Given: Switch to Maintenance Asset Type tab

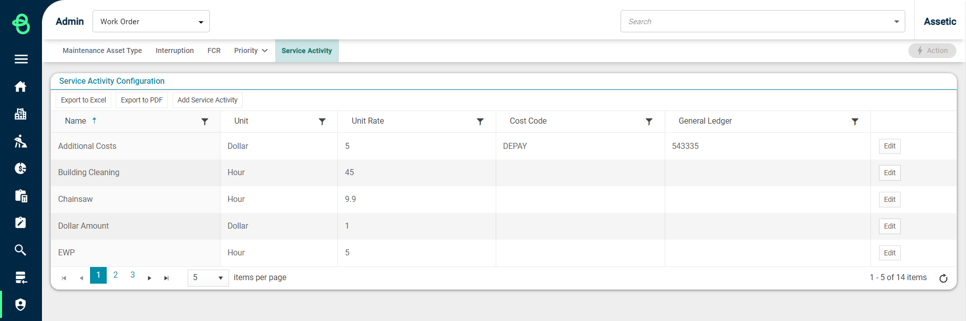Looking at the screenshot, I should coord(102,50).
